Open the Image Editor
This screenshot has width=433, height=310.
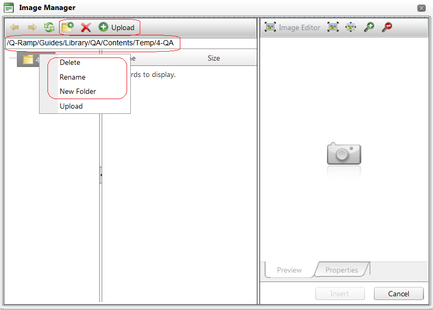point(292,27)
